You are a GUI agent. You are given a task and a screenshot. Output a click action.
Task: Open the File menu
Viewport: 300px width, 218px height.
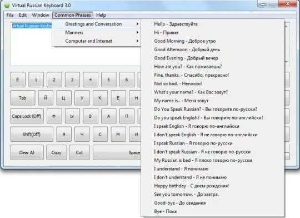(10, 15)
